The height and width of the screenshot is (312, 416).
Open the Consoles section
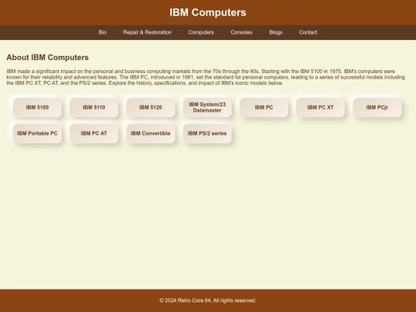point(241,32)
